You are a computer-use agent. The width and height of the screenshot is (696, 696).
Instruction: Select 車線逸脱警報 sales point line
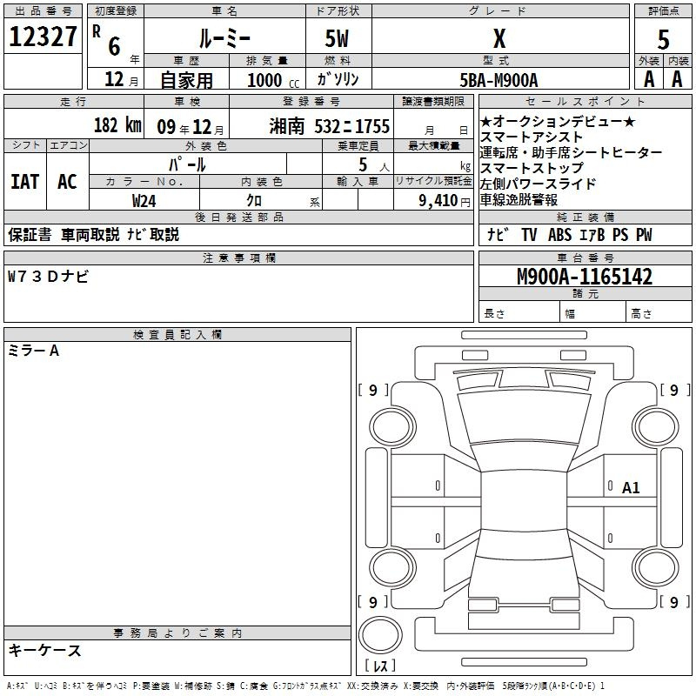point(519,200)
